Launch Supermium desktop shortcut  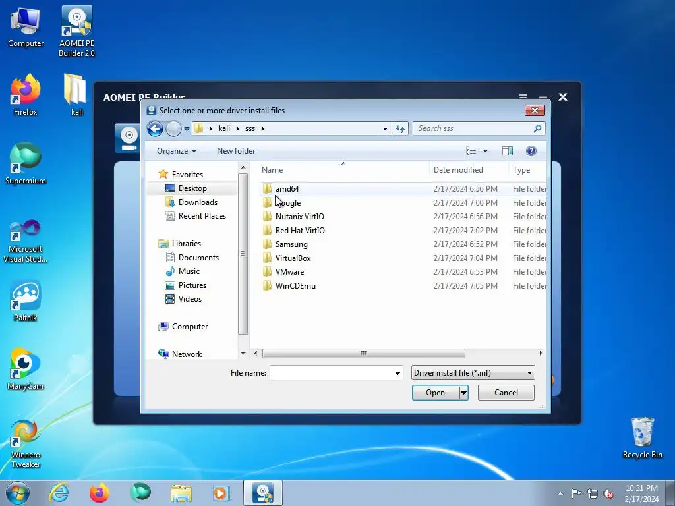tap(26, 163)
